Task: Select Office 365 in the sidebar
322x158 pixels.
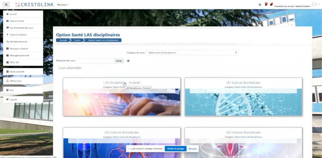Action: (15, 62)
